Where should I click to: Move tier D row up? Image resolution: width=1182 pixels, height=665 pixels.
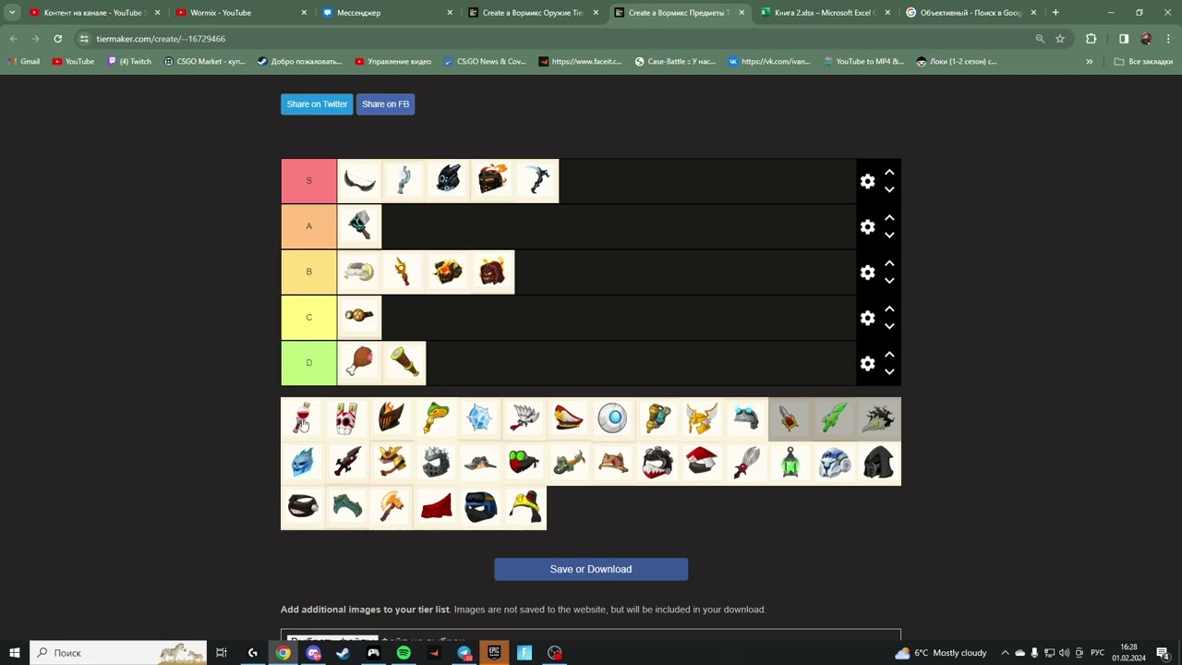(x=889, y=355)
